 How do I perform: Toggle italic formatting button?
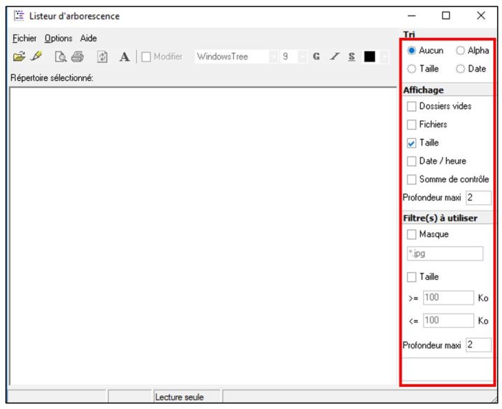point(334,57)
